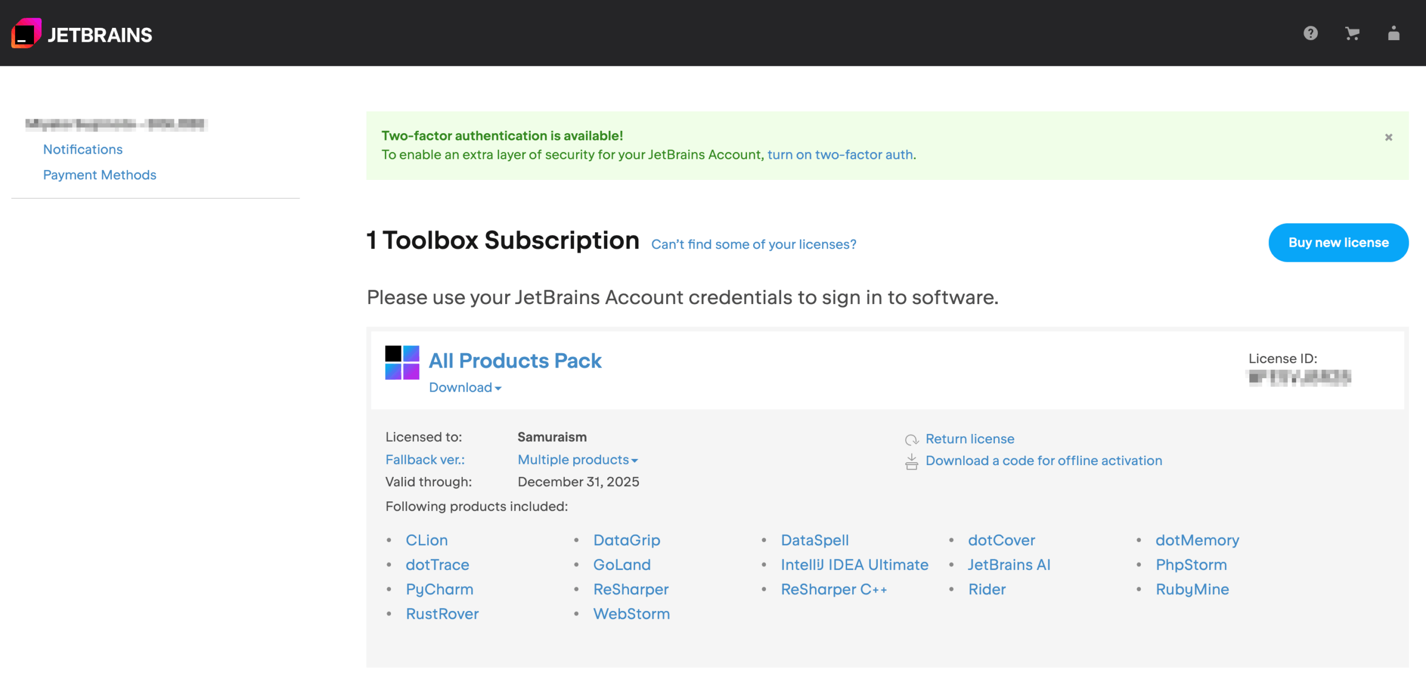Click the Fallback ver. link

[x=425, y=460]
